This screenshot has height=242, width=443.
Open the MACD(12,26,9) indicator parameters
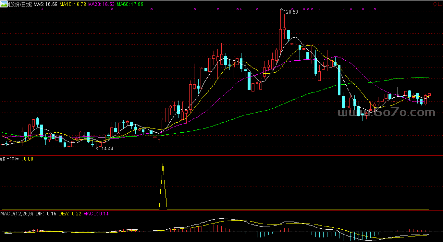point(17,214)
